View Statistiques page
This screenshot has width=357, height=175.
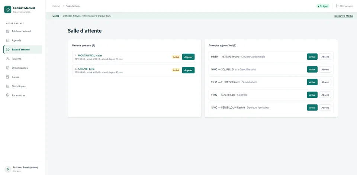pyautogui.click(x=23, y=86)
